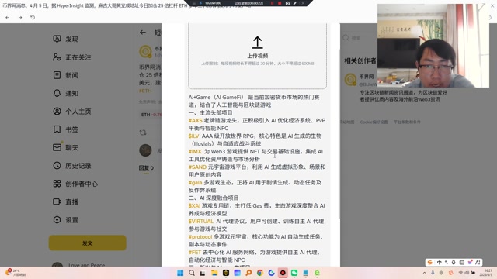Toggle the 中 Chinese input mode

click(439, 262)
